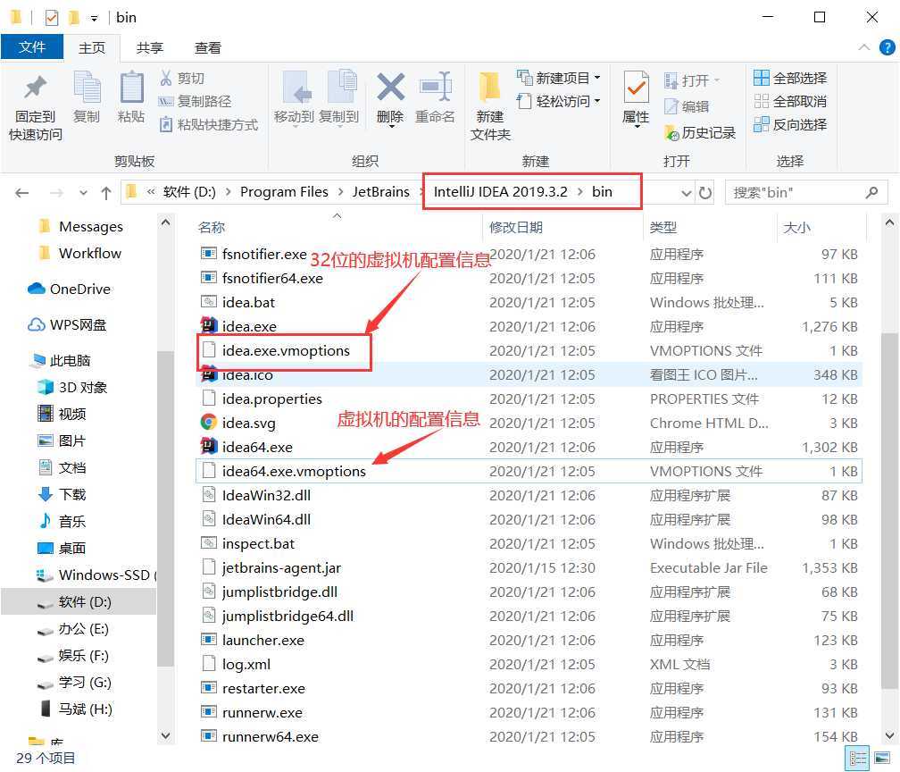This screenshot has height=772, width=900.
Task: Open the Quick Access Toolbar customize dropdown
Action: (x=94, y=18)
